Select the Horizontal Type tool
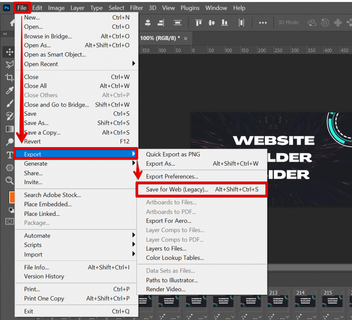352x320 pixels. click(9, 154)
